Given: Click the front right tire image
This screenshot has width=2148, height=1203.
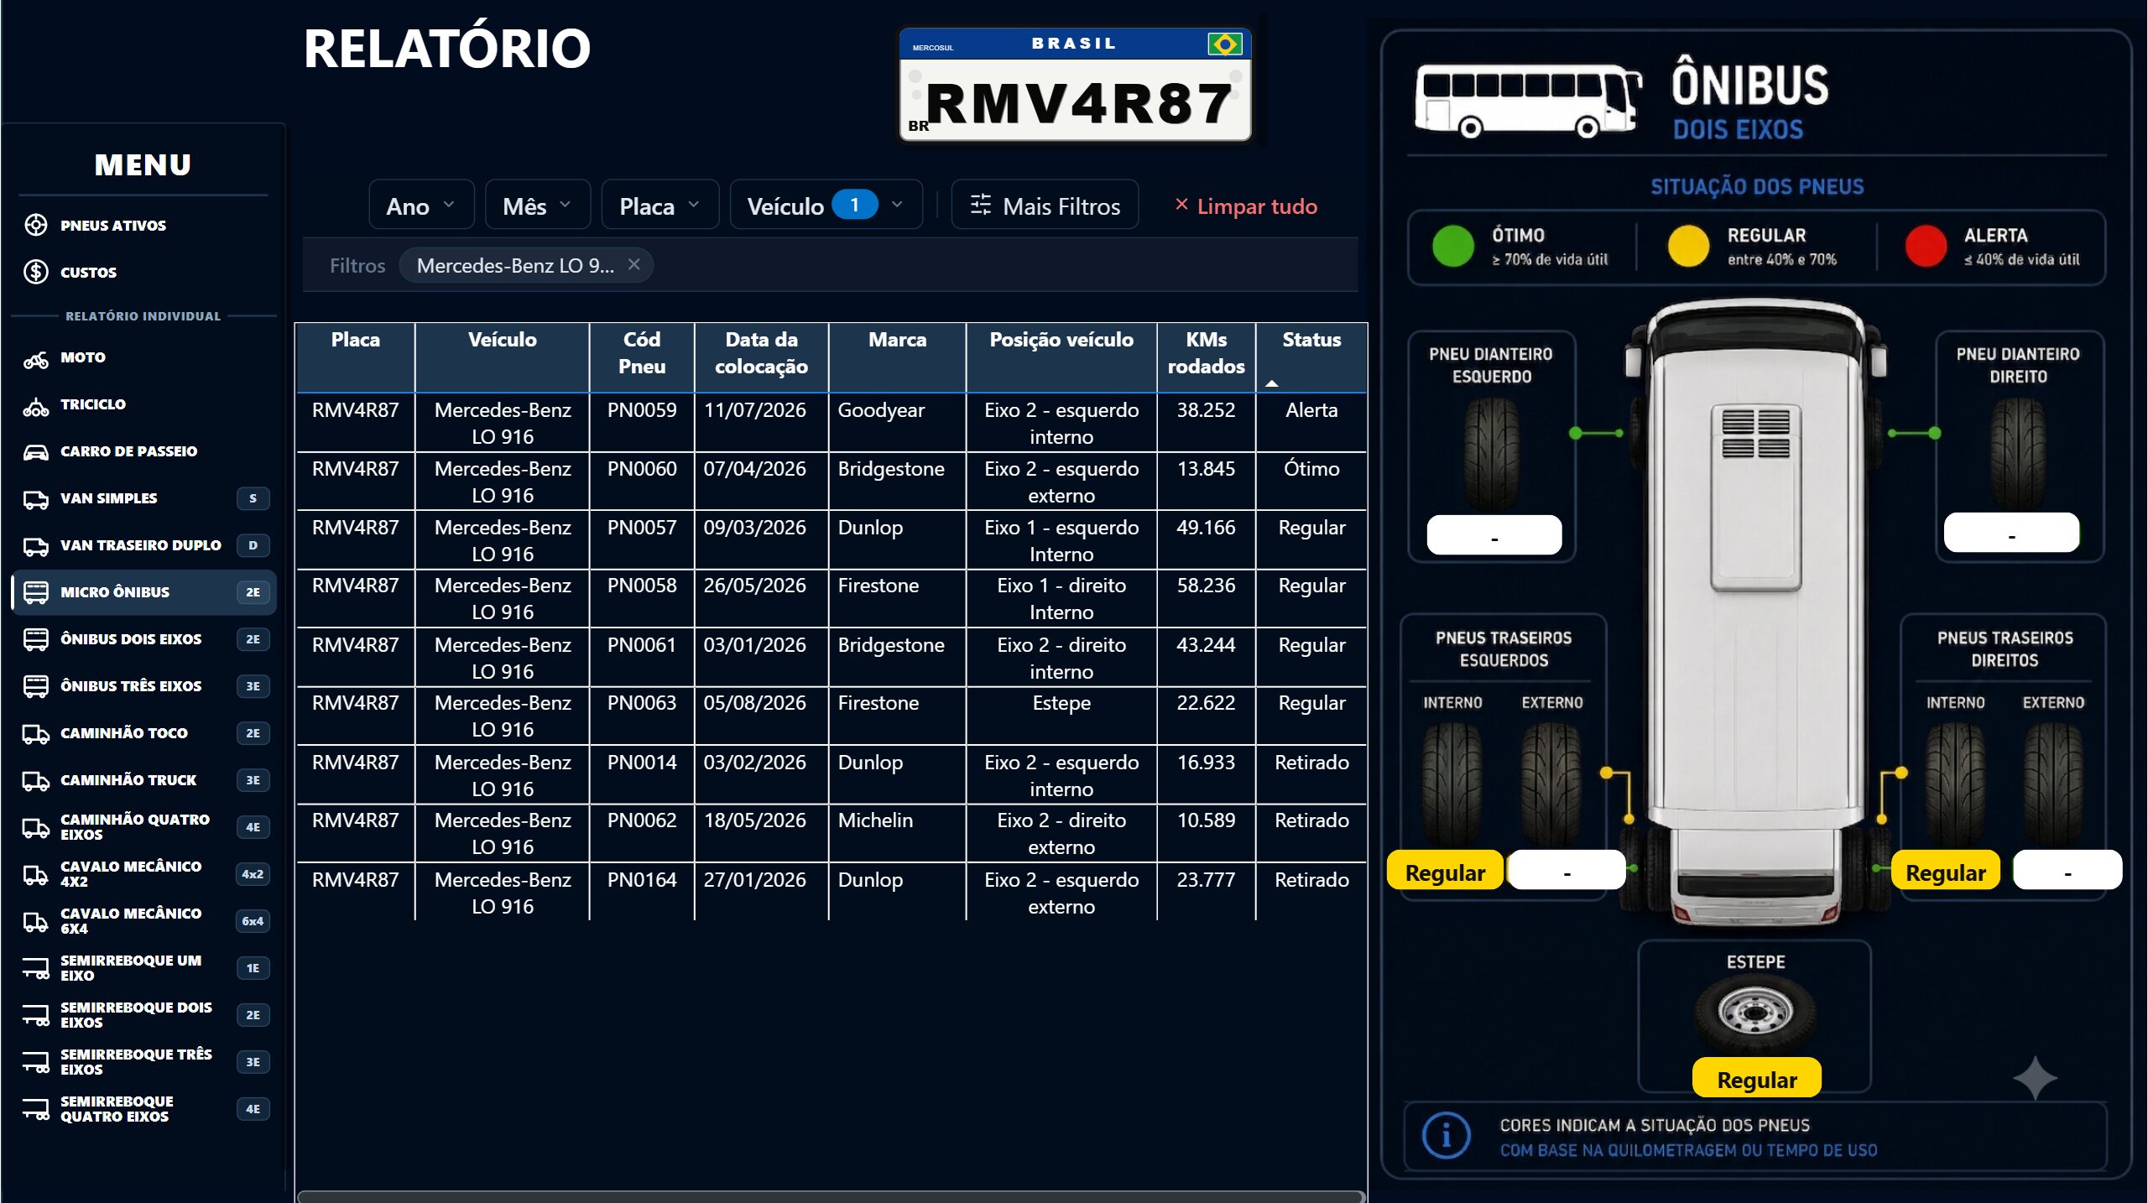Looking at the screenshot, I should [x=2018, y=453].
